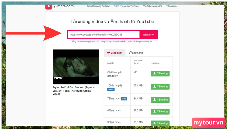Expand the Tiếng Anh language dropdown

pyautogui.click(x=172, y=6)
